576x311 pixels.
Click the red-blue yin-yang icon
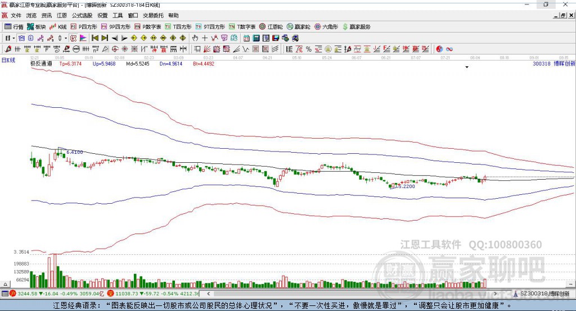[439, 49]
